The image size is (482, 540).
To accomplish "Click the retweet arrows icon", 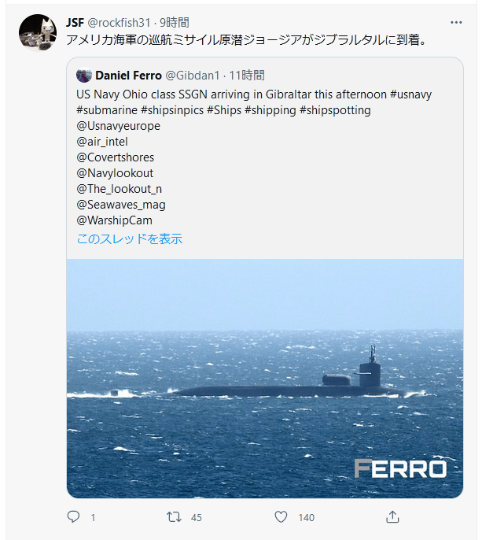I will 175,517.
